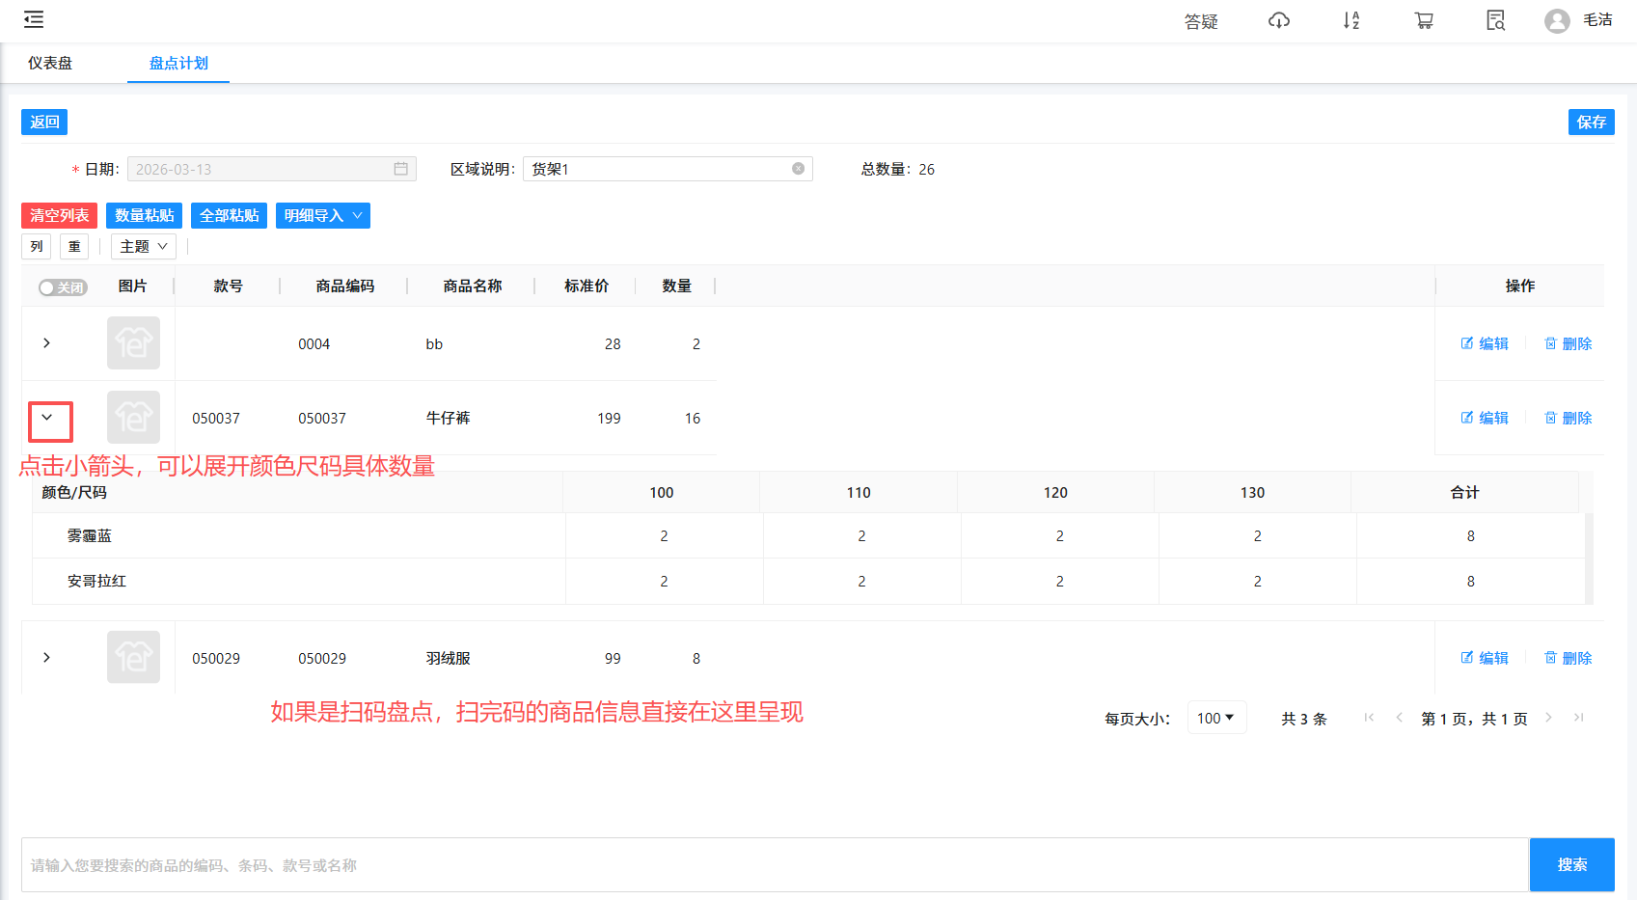The width and height of the screenshot is (1637, 900).
Task: Click the delete icon on the 羽绒服 row
Action: click(x=1567, y=657)
